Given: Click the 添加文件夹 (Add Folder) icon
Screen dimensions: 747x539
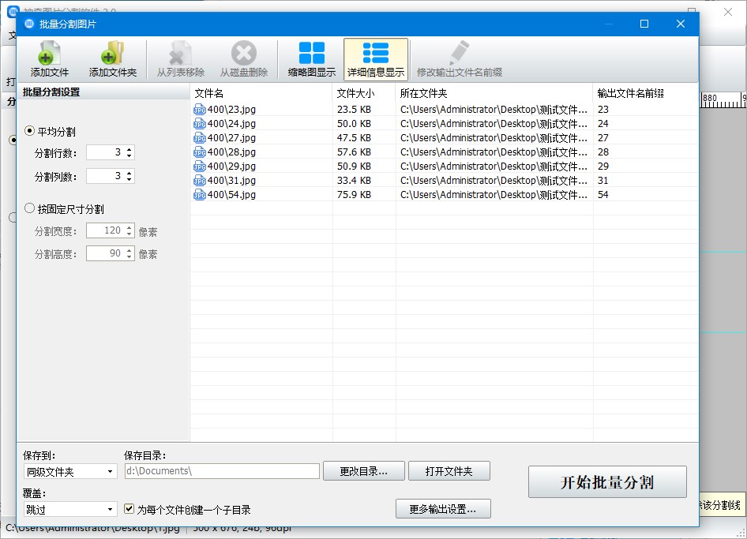Looking at the screenshot, I should click(x=112, y=54).
